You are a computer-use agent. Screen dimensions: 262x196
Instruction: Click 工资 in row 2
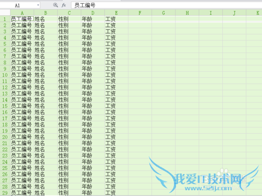click(111, 25)
